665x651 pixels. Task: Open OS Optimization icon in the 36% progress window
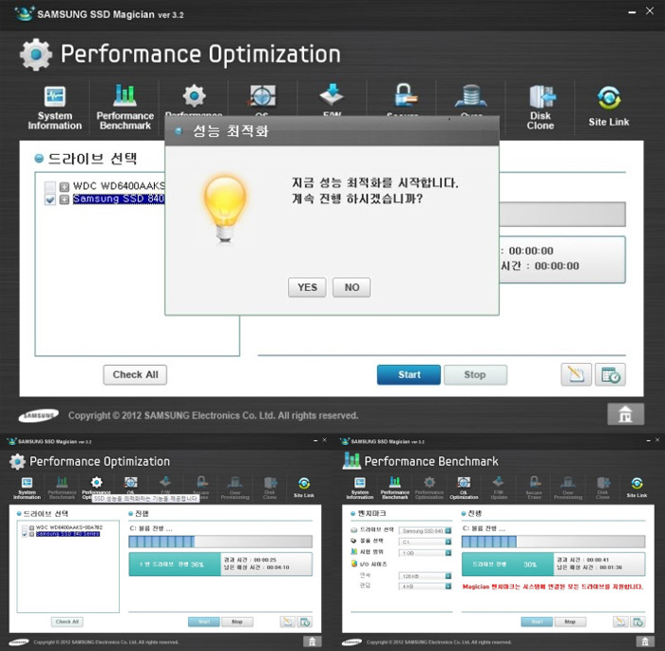click(131, 483)
